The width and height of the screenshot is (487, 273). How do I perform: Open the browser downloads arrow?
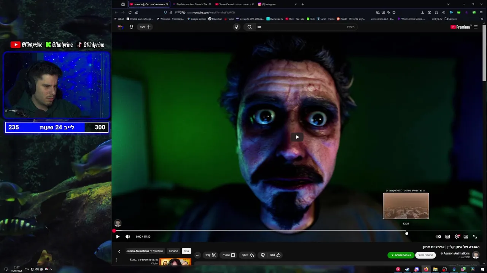(422, 12)
